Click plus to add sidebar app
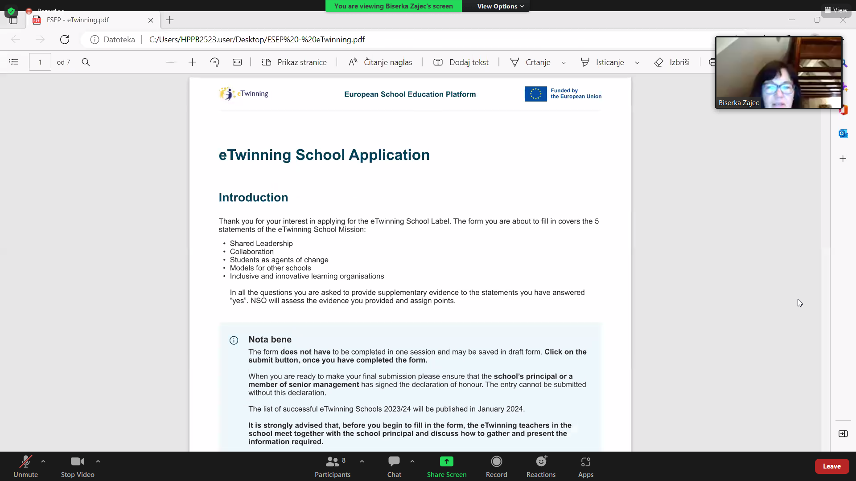The width and height of the screenshot is (856, 481). click(843, 159)
